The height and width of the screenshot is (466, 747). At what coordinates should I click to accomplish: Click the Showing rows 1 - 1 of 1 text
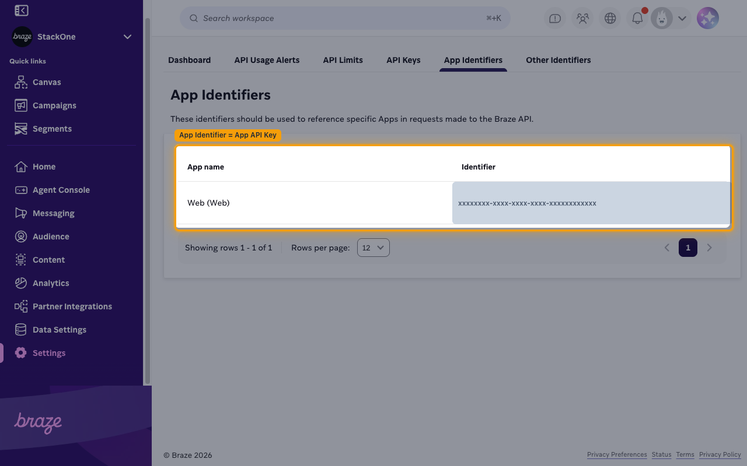click(228, 248)
